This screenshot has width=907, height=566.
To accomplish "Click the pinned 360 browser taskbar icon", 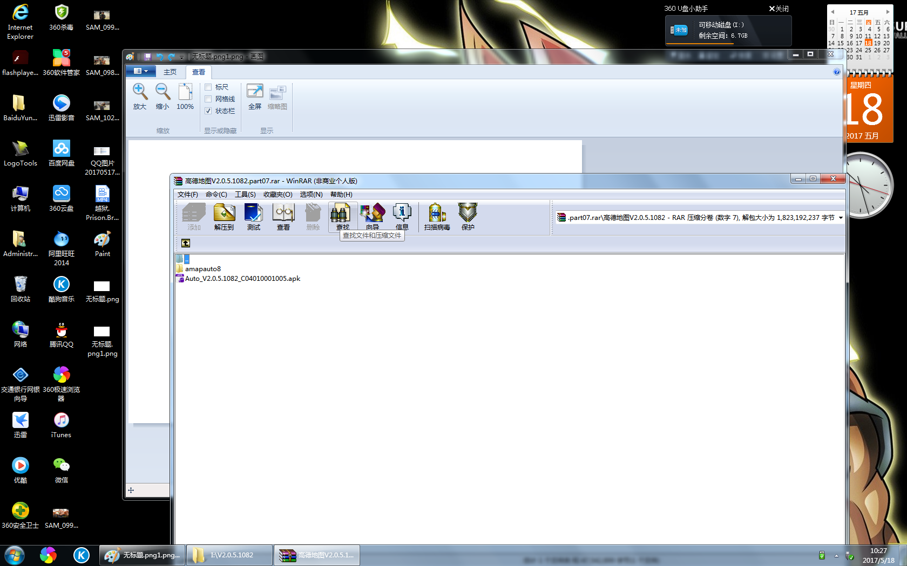I will 48,555.
